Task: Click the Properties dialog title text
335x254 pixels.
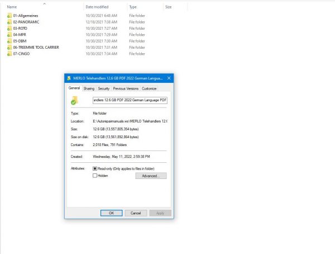Action: point(118,78)
